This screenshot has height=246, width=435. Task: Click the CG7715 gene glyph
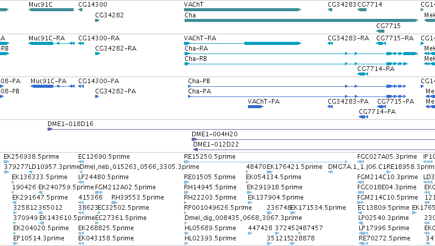380,31
